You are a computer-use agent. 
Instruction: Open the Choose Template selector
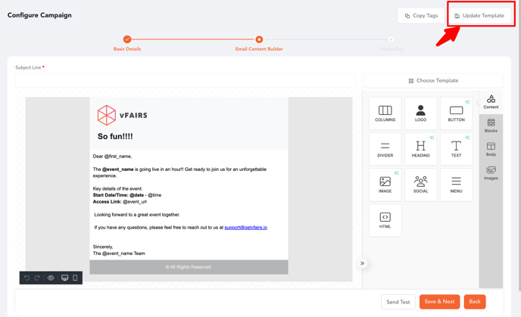[433, 80]
